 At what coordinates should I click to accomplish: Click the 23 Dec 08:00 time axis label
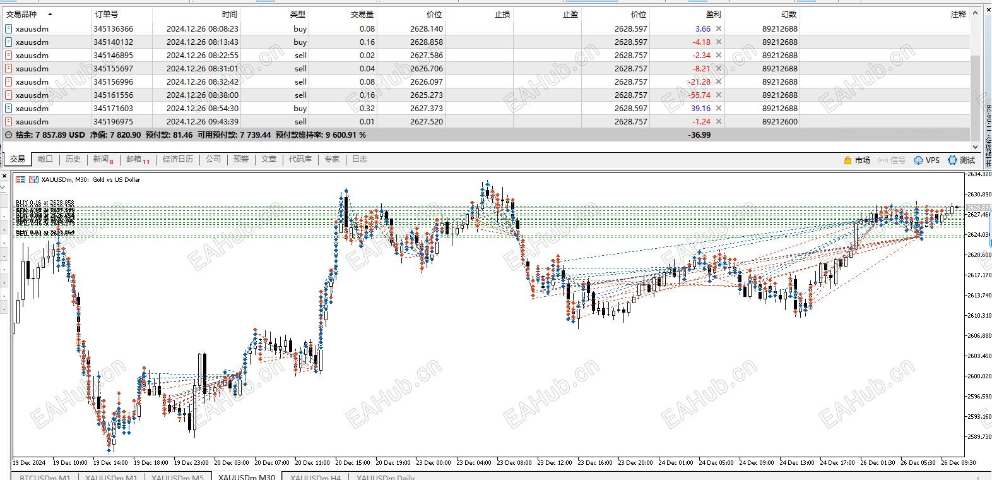[x=514, y=462]
